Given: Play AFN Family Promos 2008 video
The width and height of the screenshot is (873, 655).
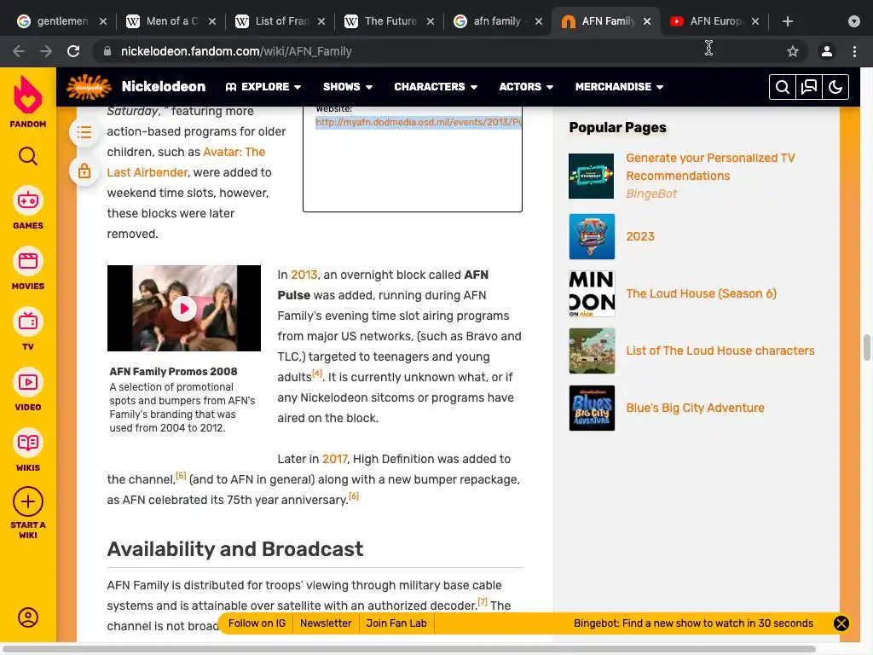Looking at the screenshot, I should click(184, 309).
